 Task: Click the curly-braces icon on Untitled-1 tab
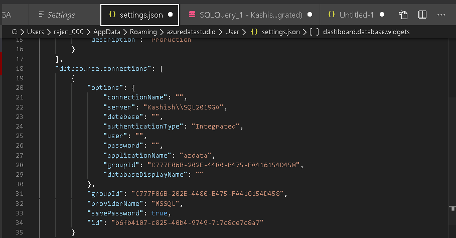[x=331, y=15]
